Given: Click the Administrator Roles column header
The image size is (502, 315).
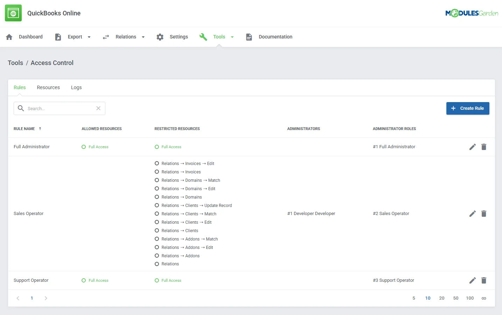Looking at the screenshot, I should pyautogui.click(x=394, y=129).
